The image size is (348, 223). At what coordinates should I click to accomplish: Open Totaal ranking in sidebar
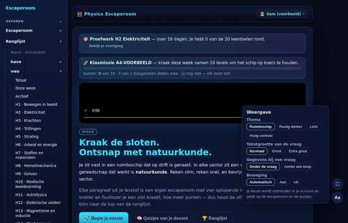click(21, 80)
